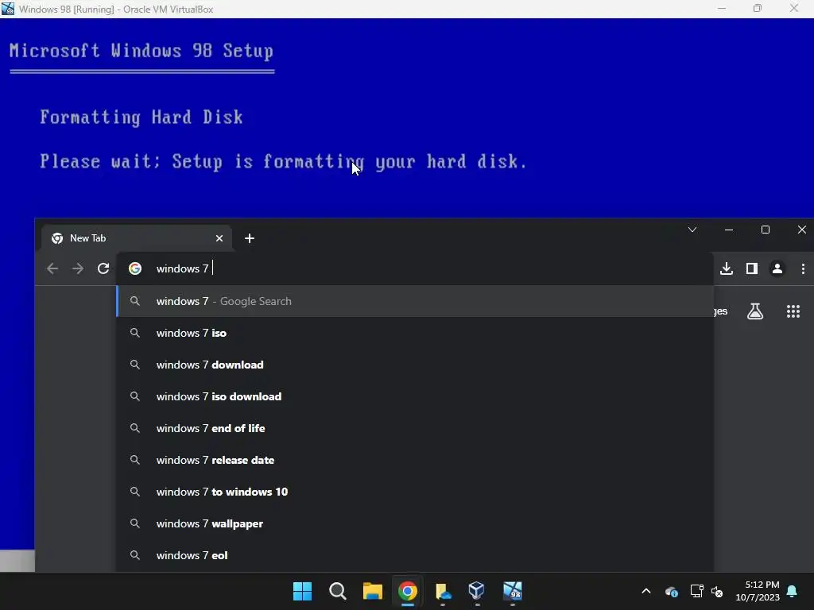Select the New Tab tab
The height and width of the screenshot is (610, 814).
point(137,238)
